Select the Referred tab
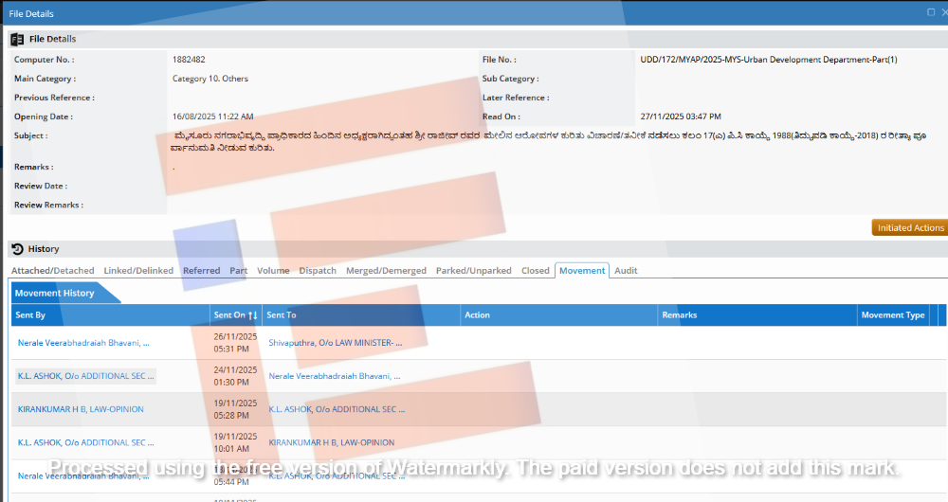Image resolution: width=948 pixels, height=502 pixels. click(x=201, y=271)
